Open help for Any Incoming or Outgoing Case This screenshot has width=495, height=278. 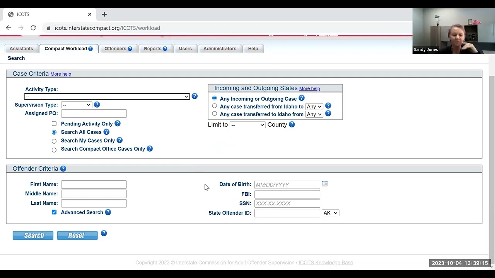[302, 98]
